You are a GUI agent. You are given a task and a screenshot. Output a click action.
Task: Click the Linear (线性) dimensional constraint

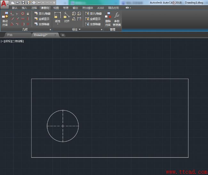coord(58,17)
